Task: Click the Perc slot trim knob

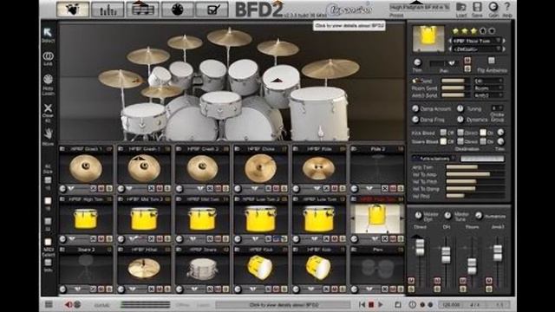Action: tap(354, 289)
